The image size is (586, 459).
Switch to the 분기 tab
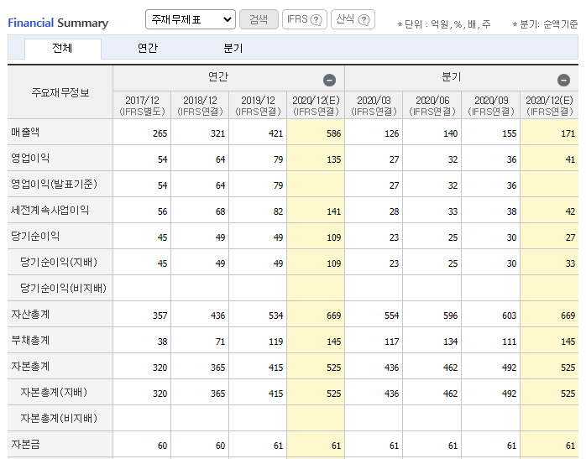click(x=233, y=49)
